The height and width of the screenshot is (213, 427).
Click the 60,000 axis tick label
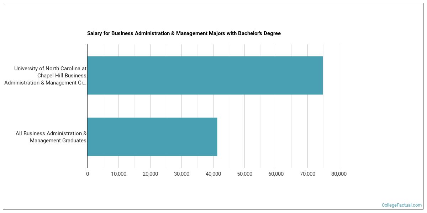coord(276,174)
